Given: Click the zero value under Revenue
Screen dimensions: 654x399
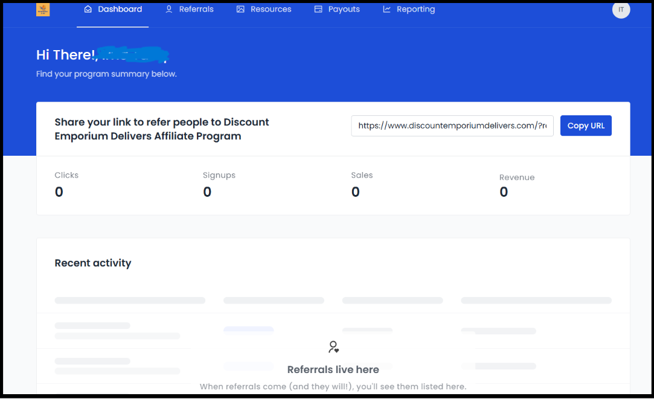Looking at the screenshot, I should tap(504, 192).
